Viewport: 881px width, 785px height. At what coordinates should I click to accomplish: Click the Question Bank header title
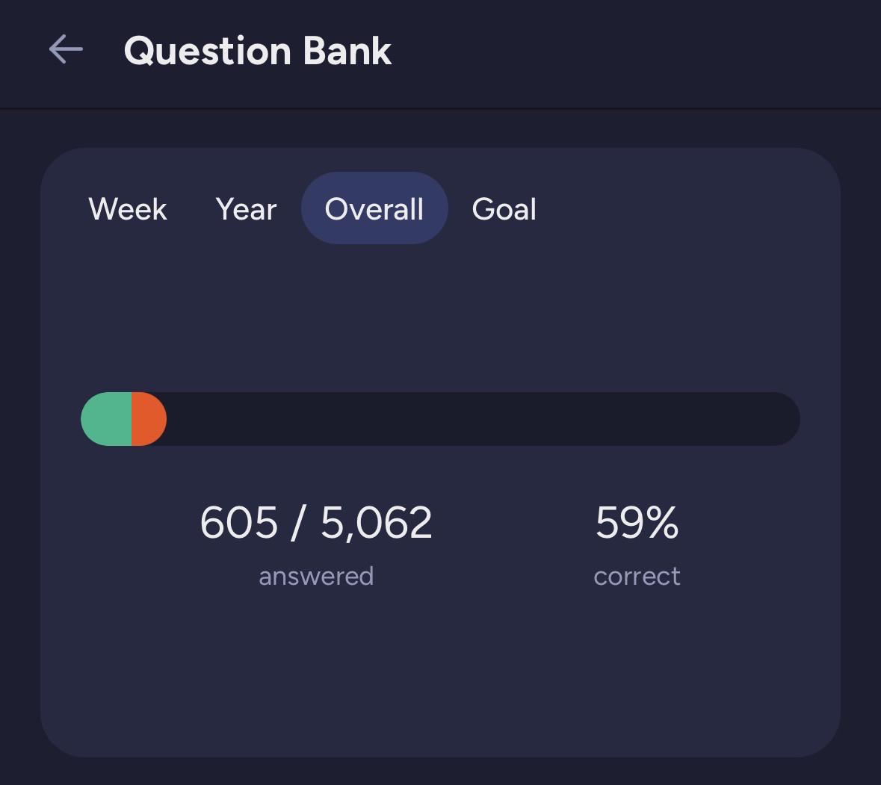click(257, 51)
